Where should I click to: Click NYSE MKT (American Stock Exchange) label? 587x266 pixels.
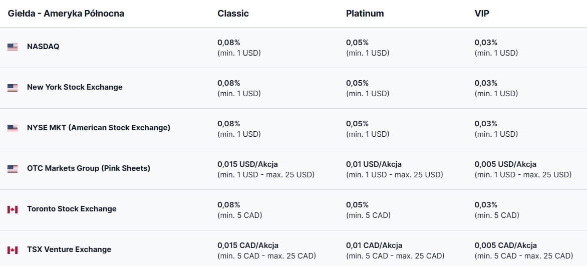pyautogui.click(x=99, y=128)
